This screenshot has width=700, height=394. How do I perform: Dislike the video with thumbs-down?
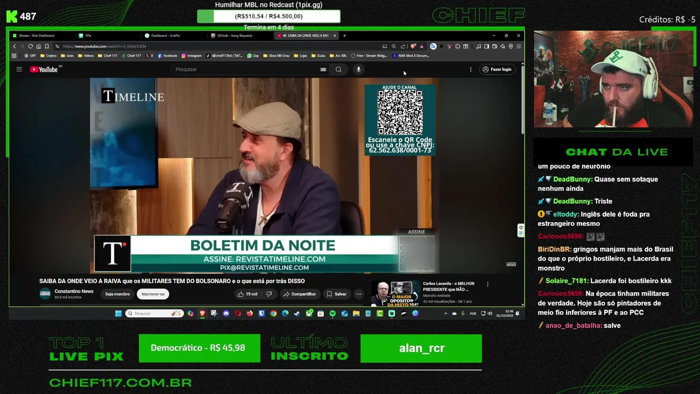point(269,294)
